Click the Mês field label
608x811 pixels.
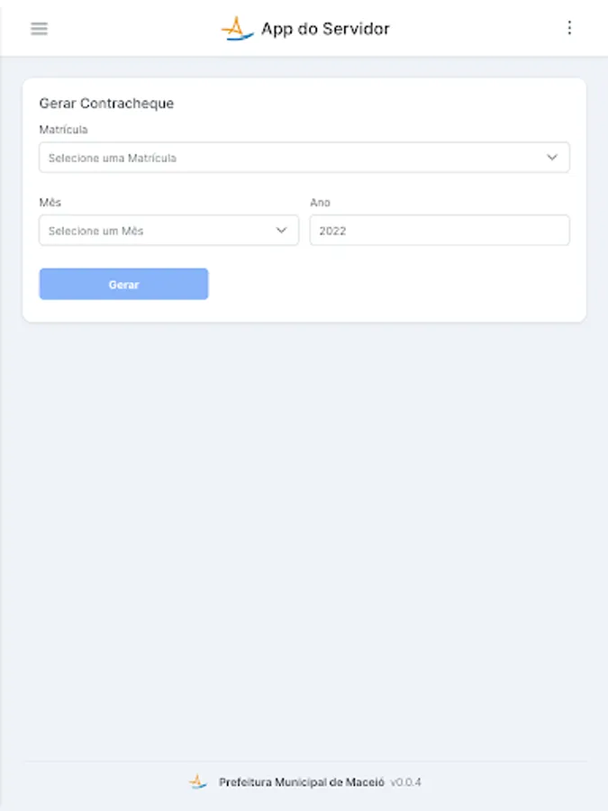[x=50, y=203]
